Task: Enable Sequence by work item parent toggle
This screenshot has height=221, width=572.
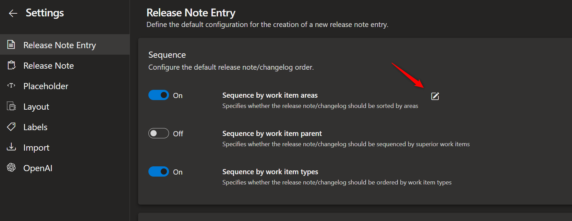Action: (159, 133)
